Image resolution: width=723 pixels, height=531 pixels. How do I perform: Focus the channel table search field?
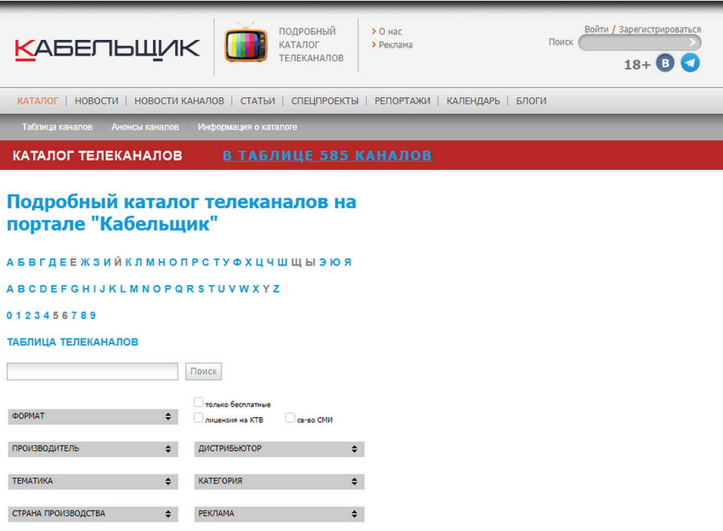[92, 372]
